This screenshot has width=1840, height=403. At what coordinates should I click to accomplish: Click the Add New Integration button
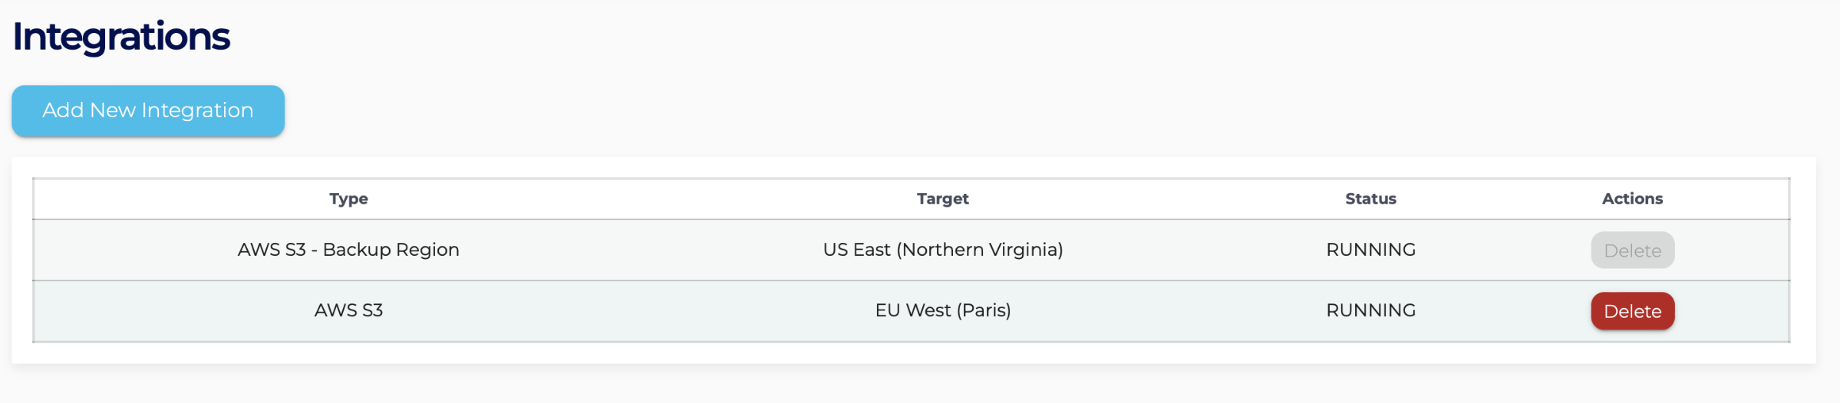tap(147, 111)
